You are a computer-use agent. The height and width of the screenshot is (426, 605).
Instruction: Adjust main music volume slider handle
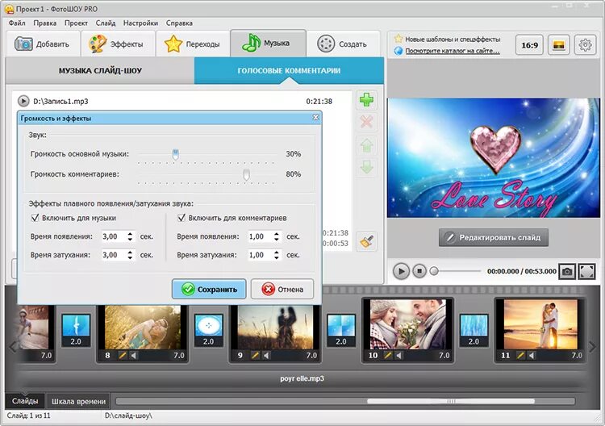(176, 155)
